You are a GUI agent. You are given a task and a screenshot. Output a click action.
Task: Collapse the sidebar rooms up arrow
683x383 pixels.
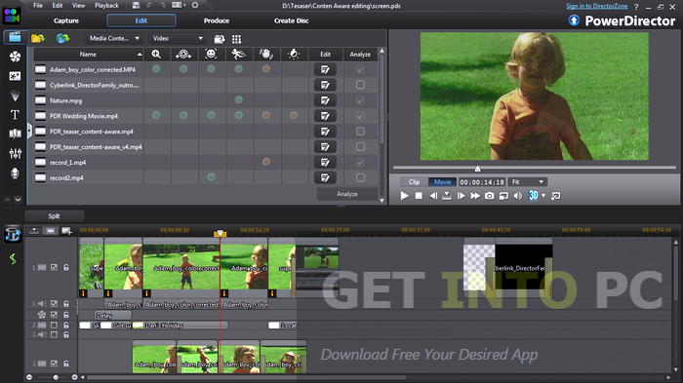pos(8,200)
